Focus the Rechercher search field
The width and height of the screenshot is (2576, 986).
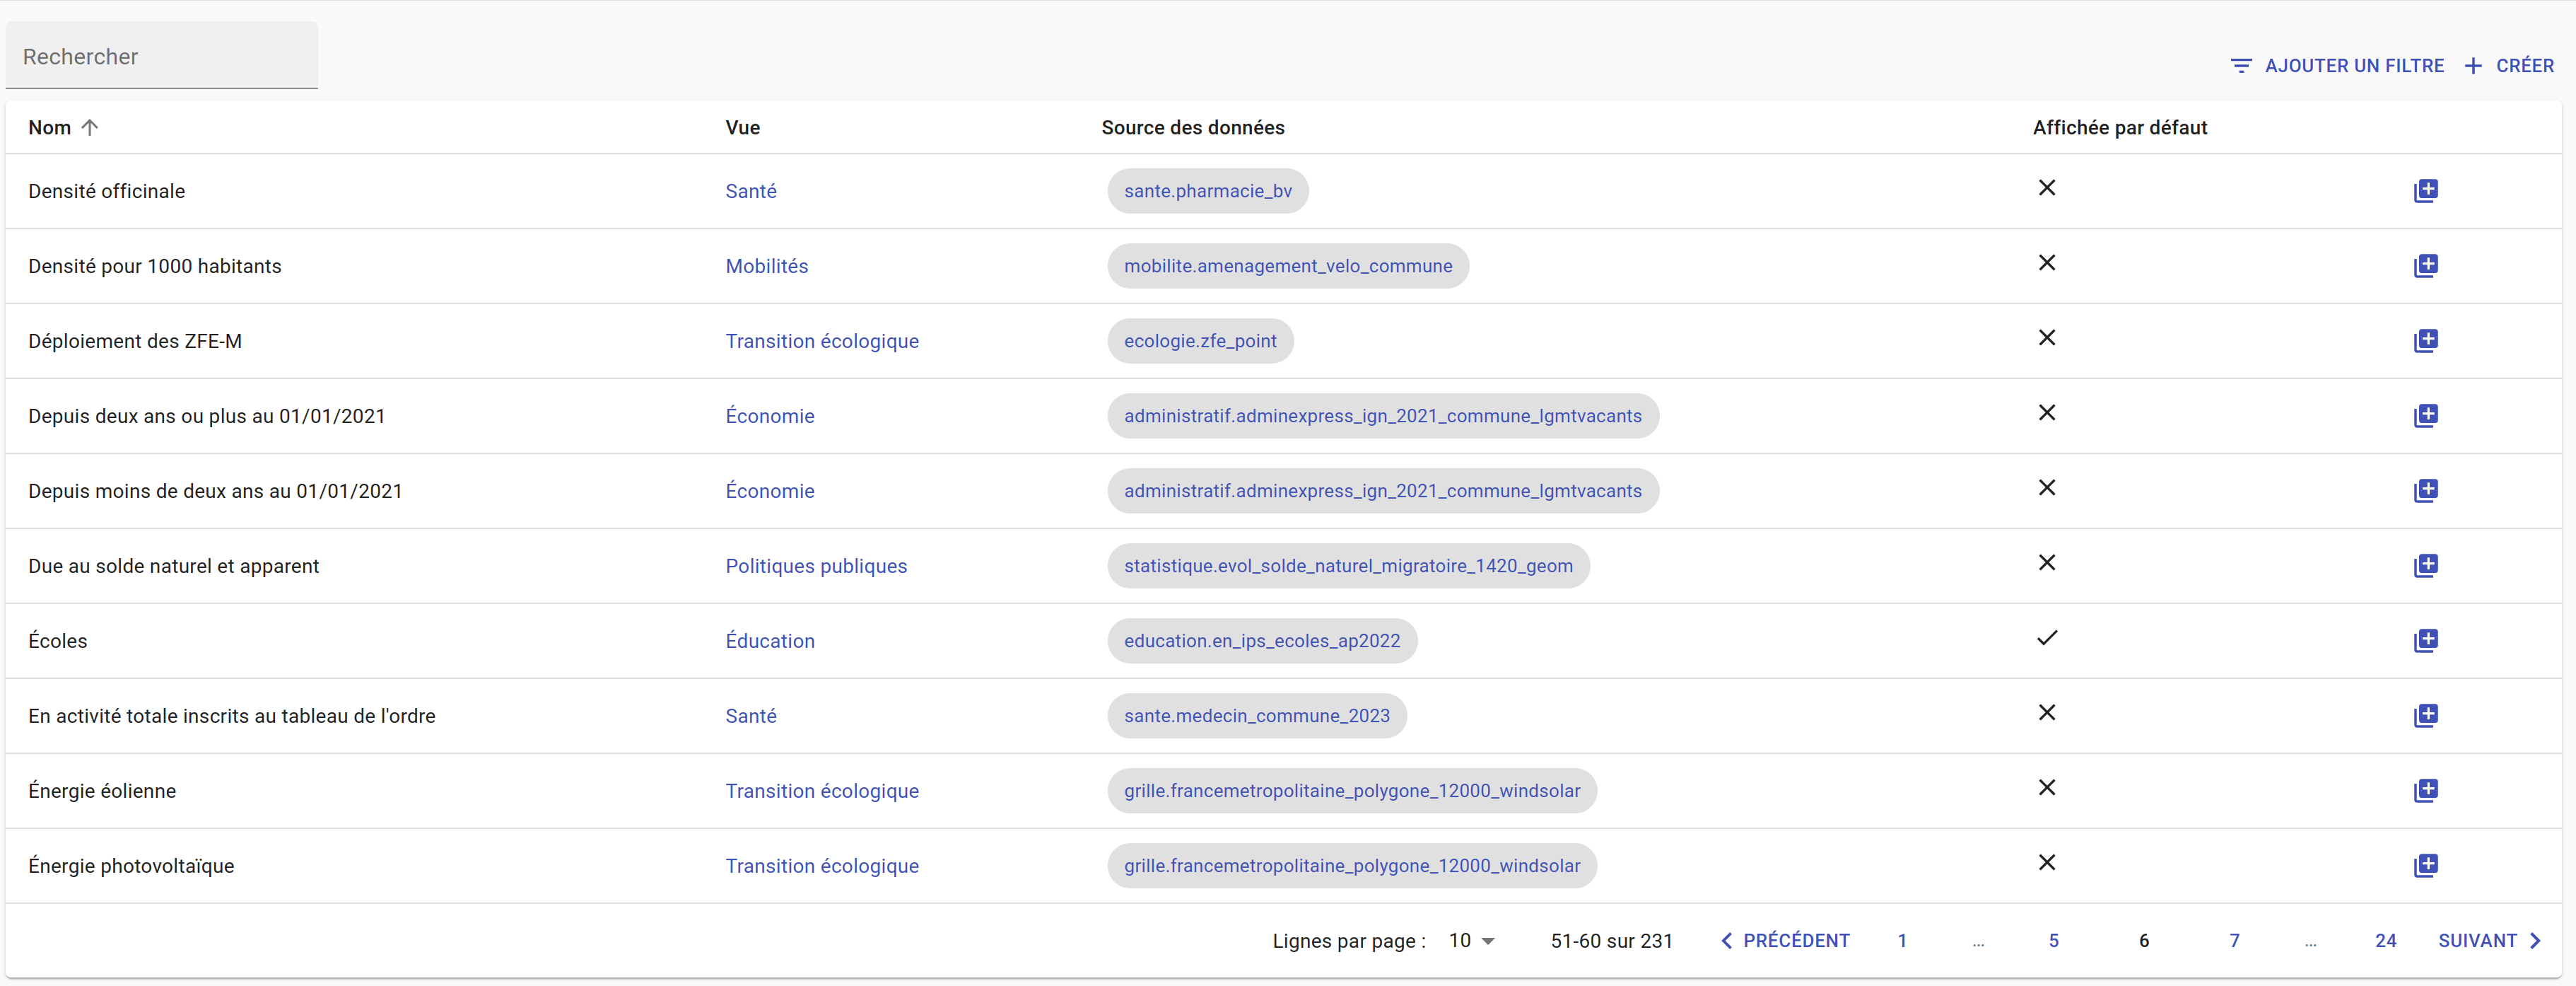tap(162, 56)
